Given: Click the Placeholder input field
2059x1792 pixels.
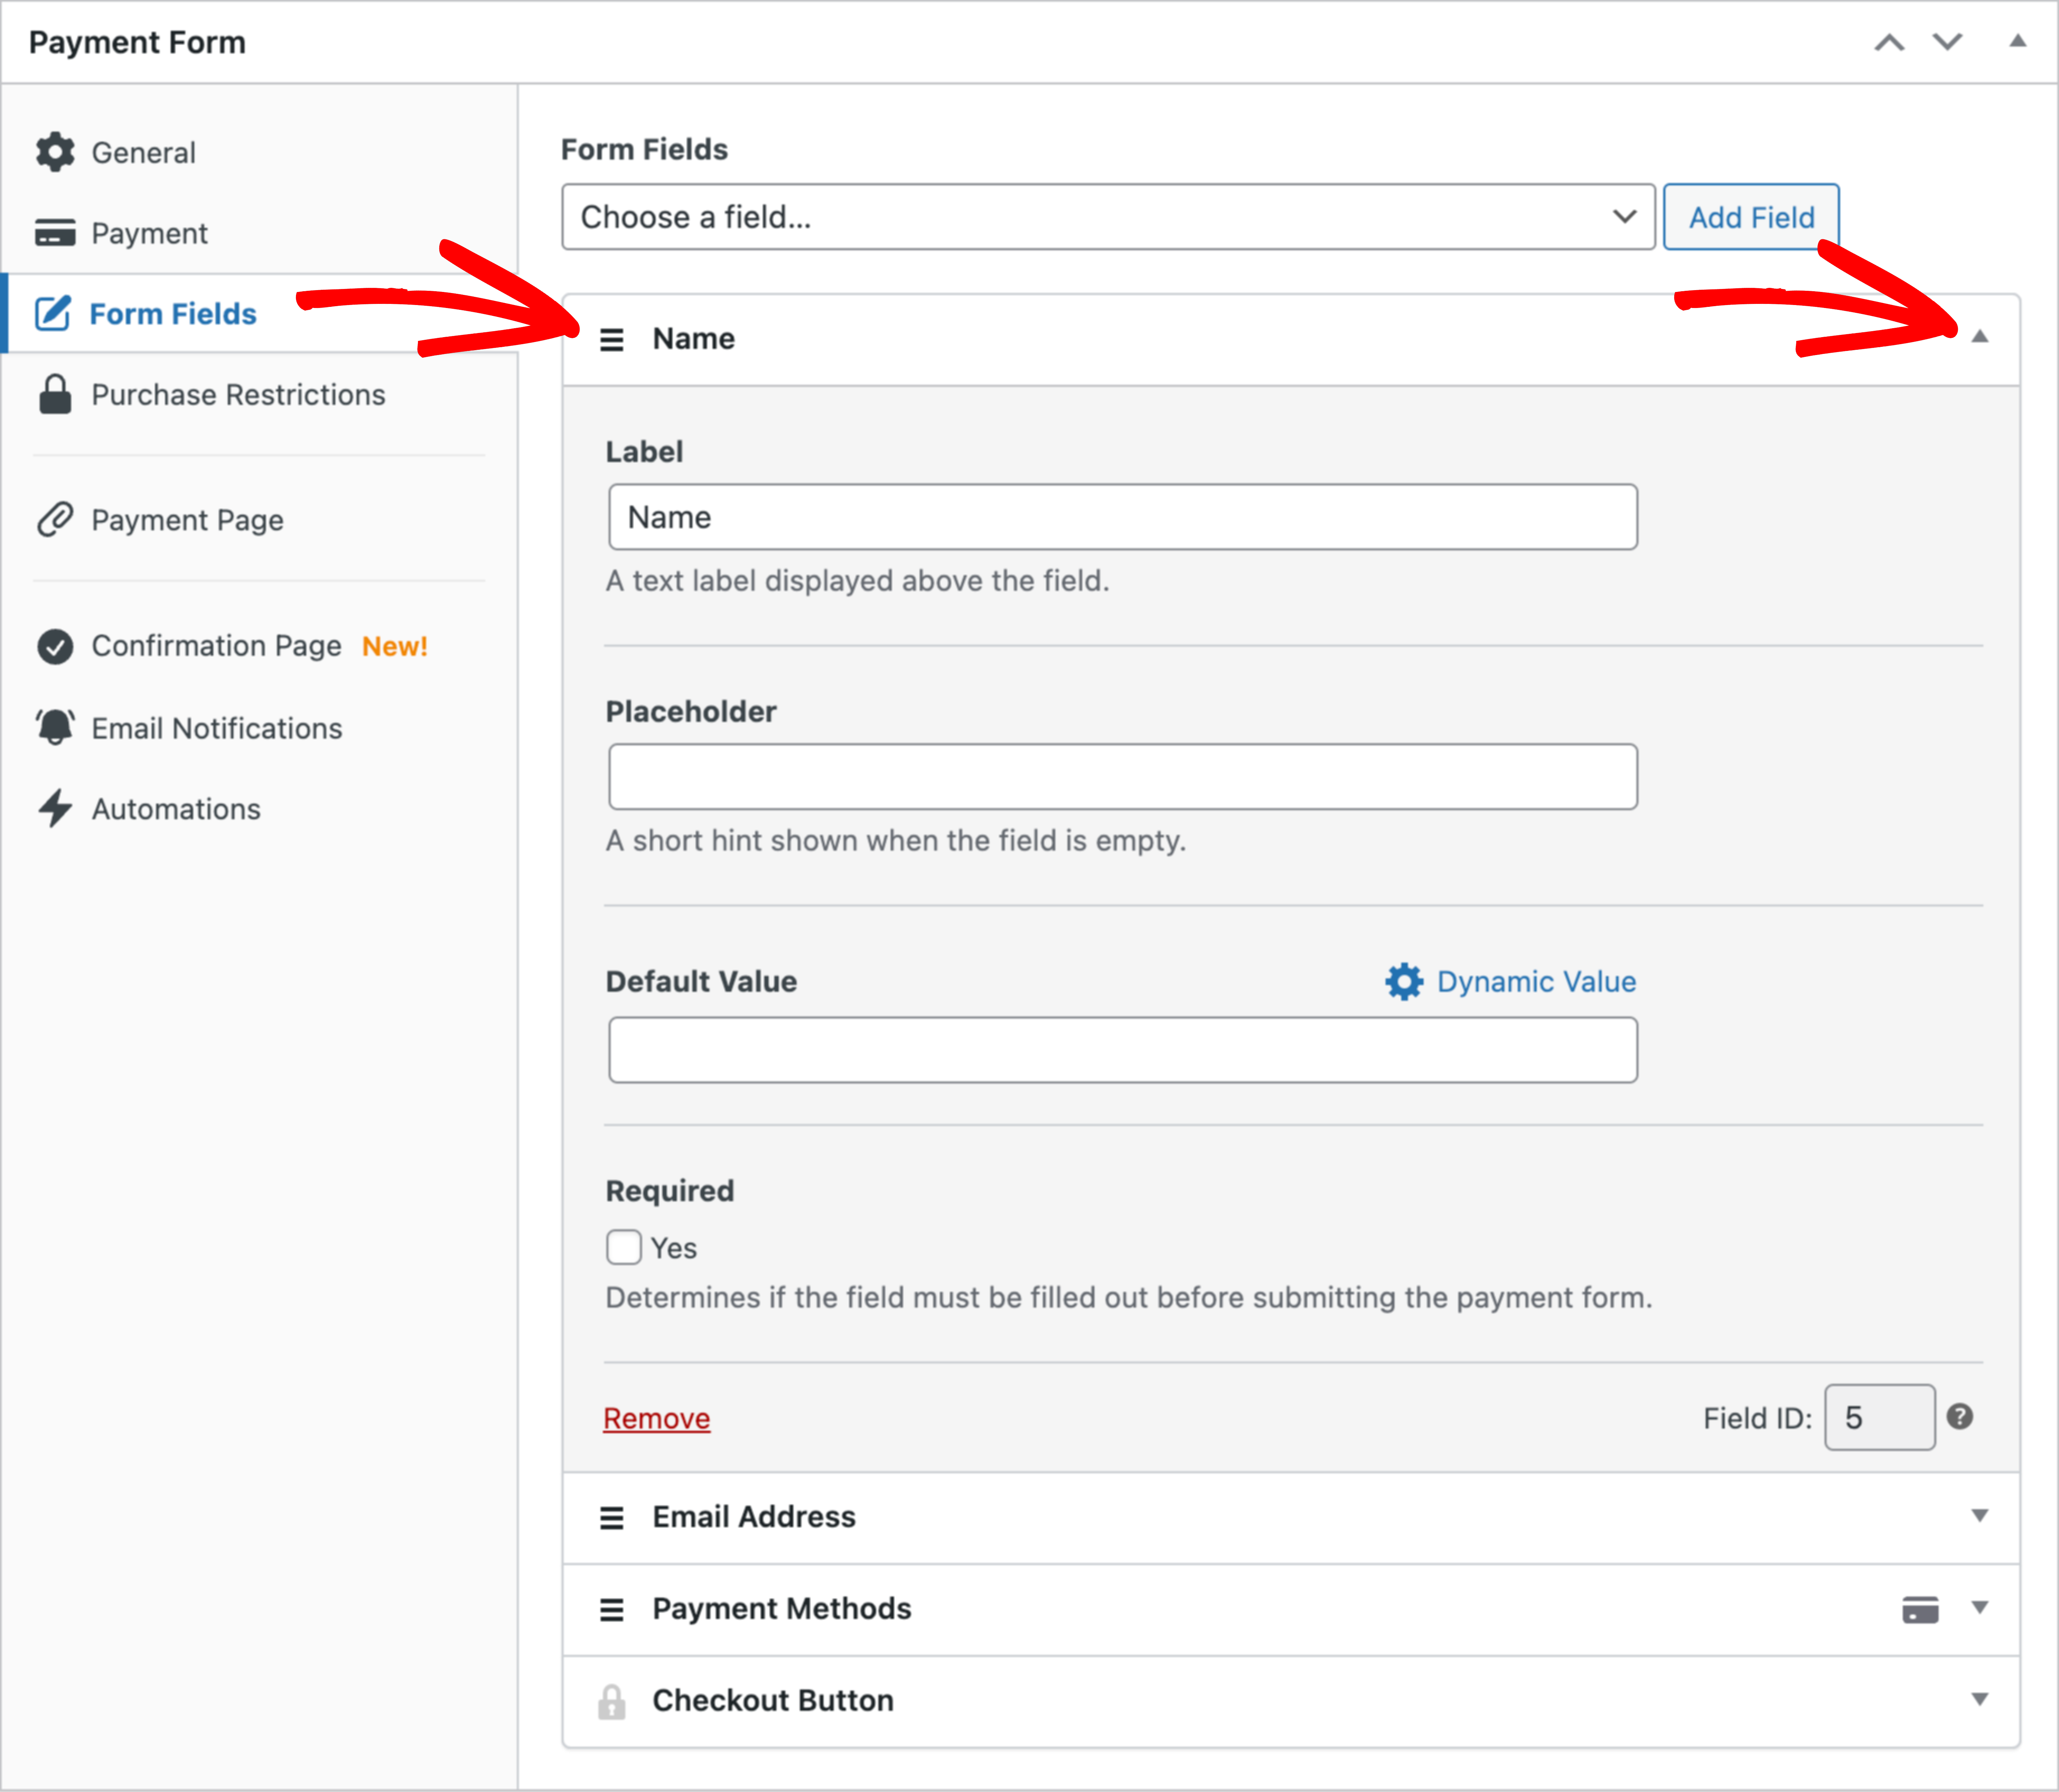Looking at the screenshot, I should coord(1123,776).
